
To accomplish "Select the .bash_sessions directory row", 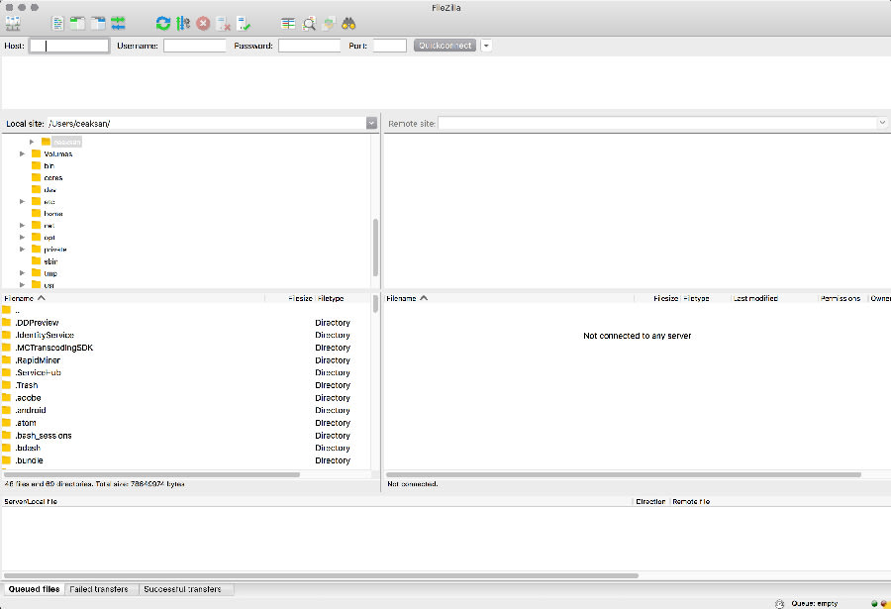I will point(186,435).
